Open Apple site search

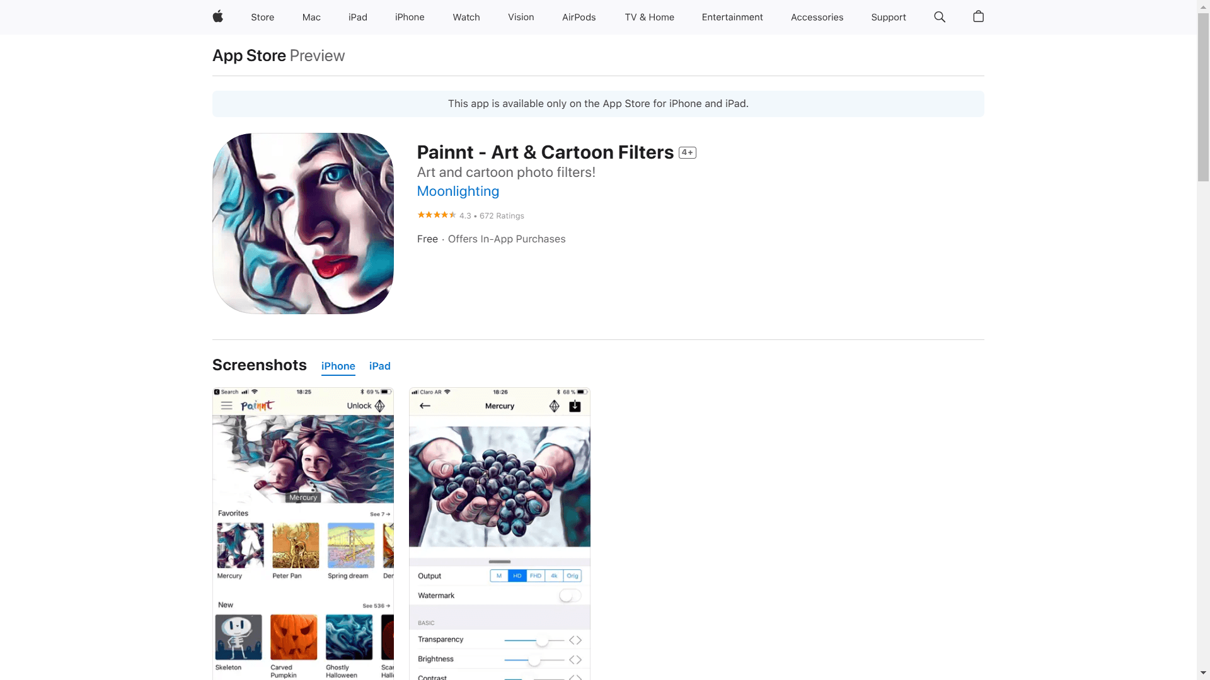point(939,17)
